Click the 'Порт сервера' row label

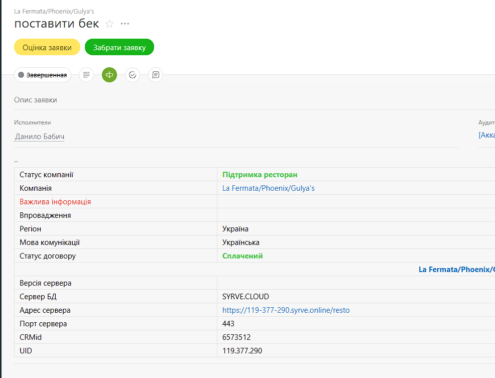point(43,324)
